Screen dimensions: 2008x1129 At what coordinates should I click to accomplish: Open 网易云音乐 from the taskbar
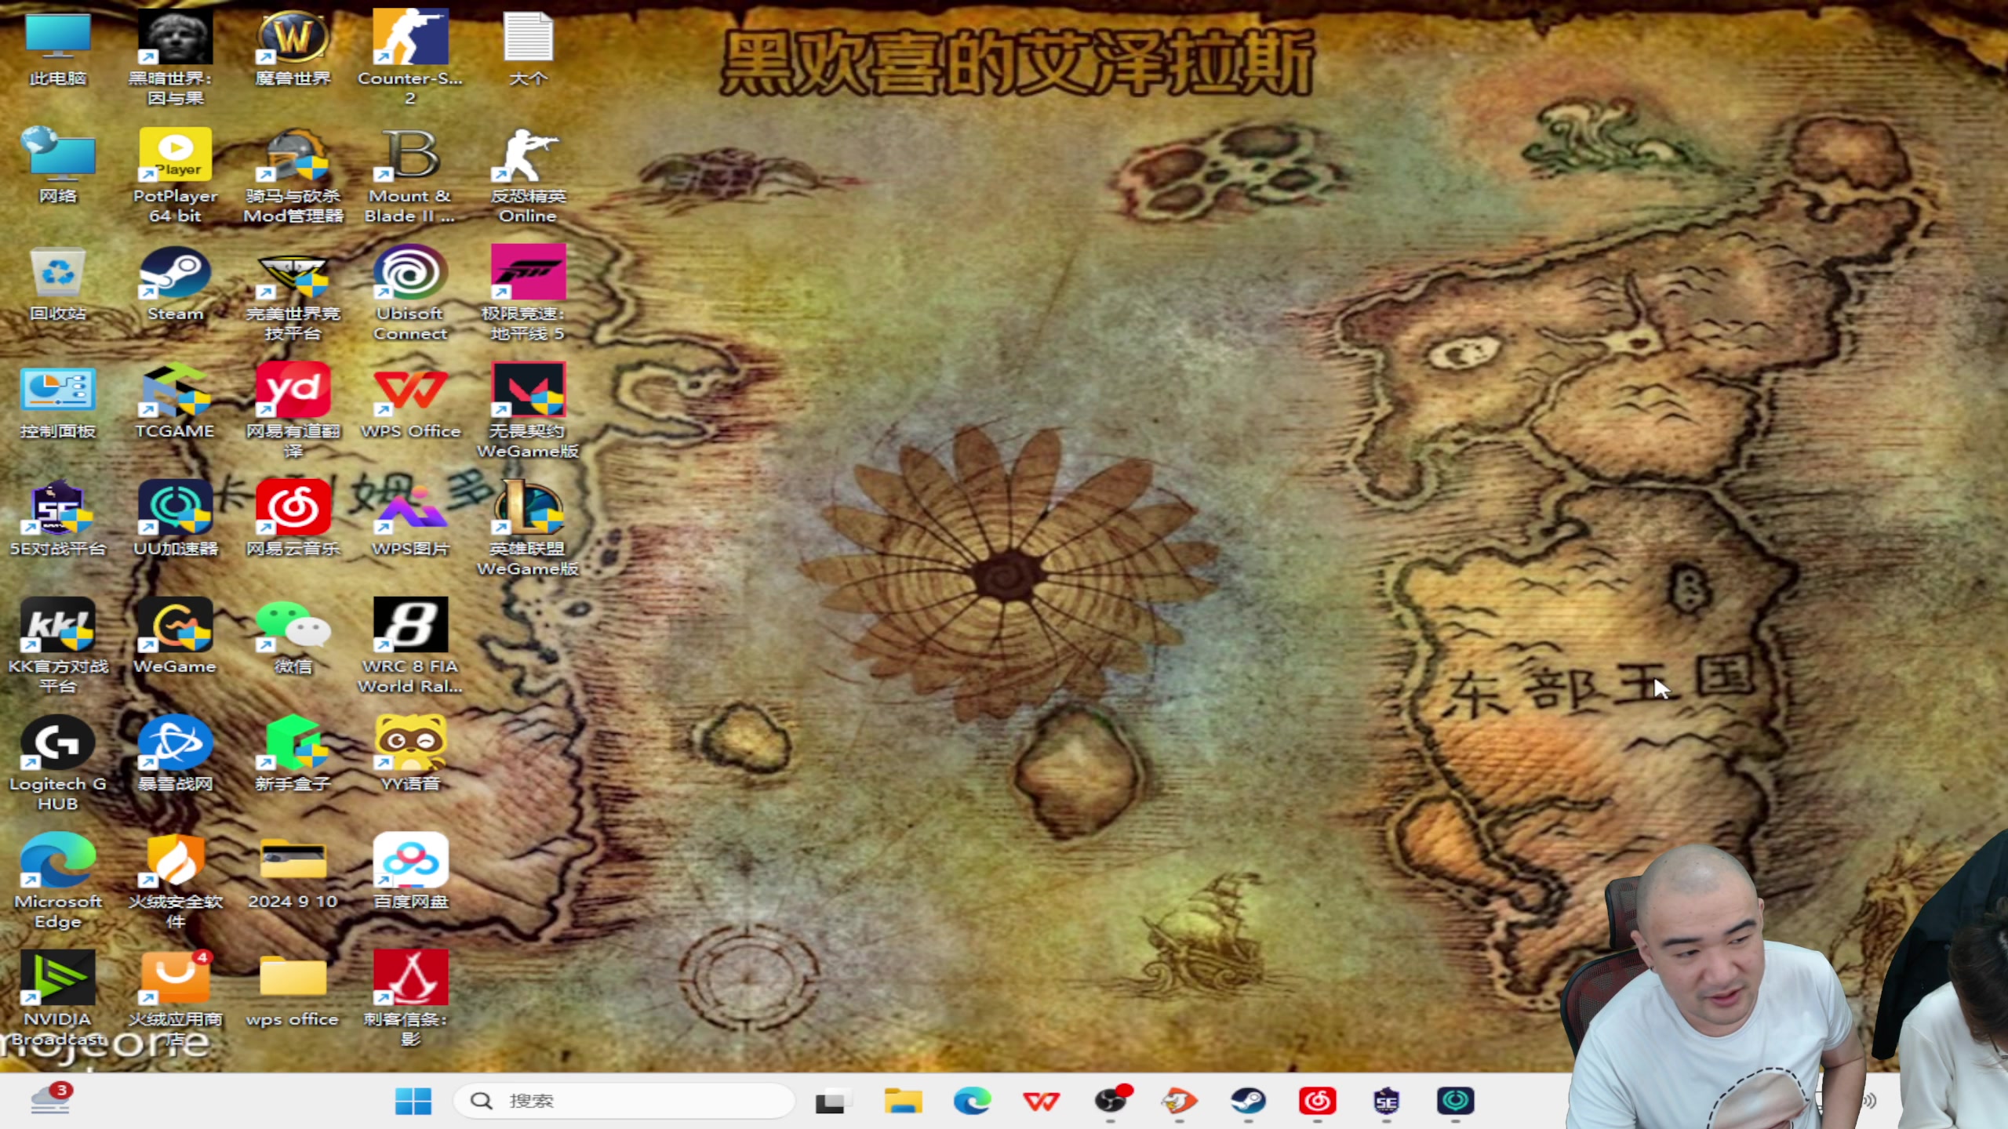coord(1318,1101)
